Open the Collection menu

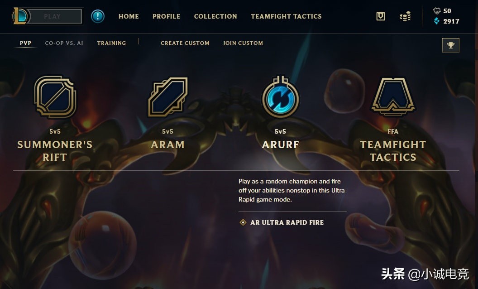point(215,16)
